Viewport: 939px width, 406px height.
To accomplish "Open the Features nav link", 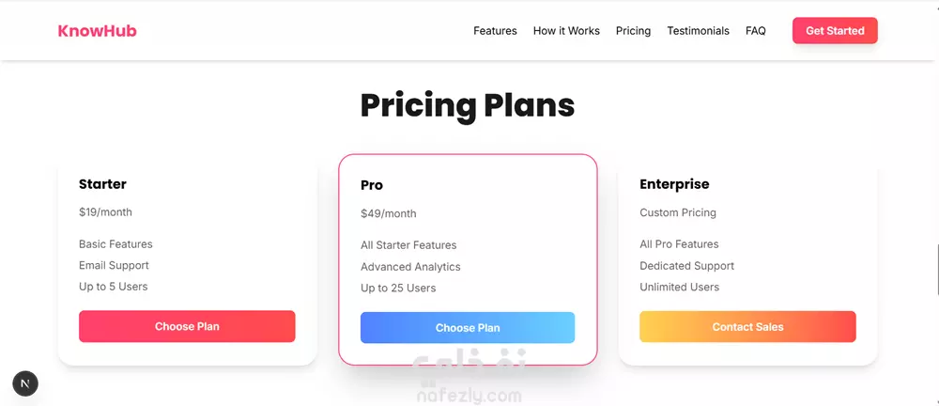I will (495, 31).
